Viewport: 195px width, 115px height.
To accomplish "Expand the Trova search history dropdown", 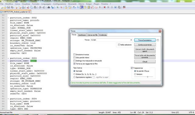I will (x=131, y=40).
